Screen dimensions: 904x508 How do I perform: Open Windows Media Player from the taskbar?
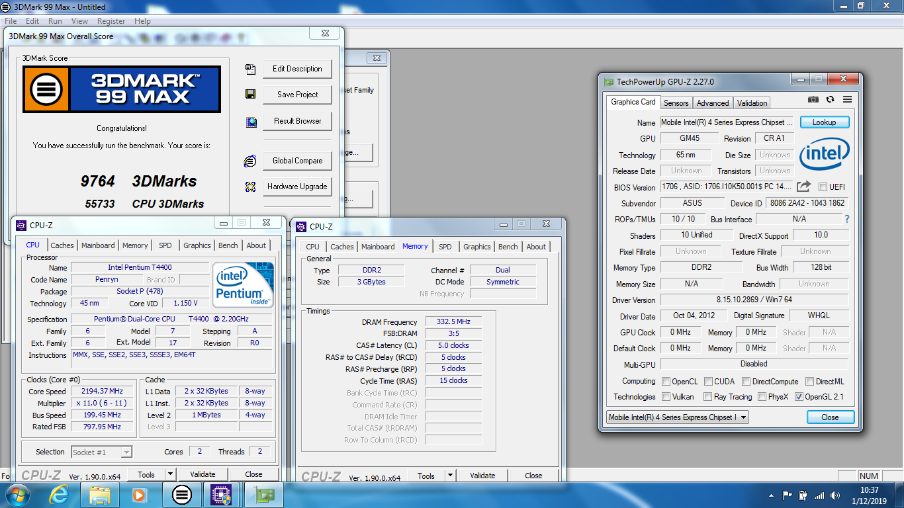tap(140, 495)
